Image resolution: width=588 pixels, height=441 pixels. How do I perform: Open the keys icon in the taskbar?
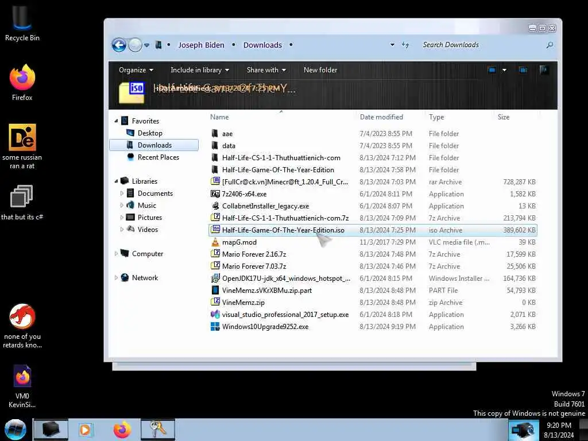pyautogui.click(x=158, y=430)
